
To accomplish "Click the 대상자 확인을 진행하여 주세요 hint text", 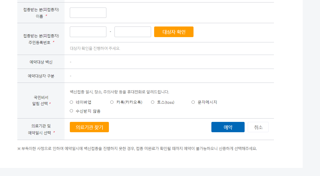I will click(95, 48).
